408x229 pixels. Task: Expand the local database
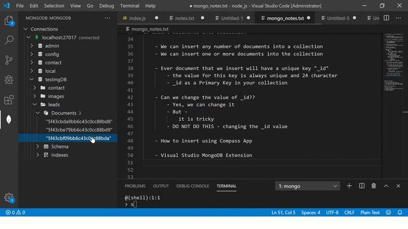click(32, 71)
